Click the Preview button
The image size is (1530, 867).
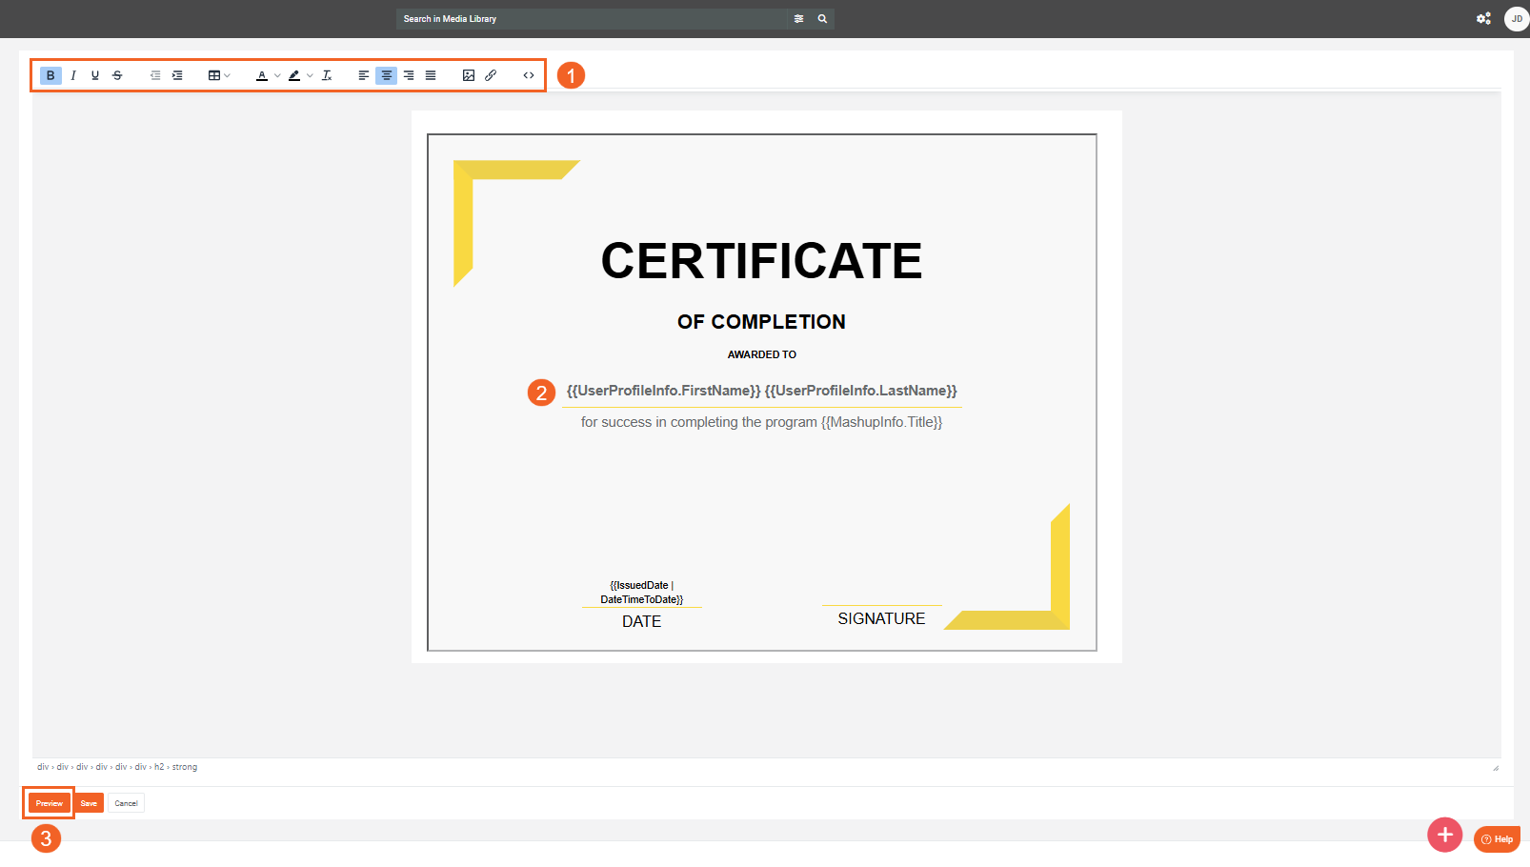point(50,803)
